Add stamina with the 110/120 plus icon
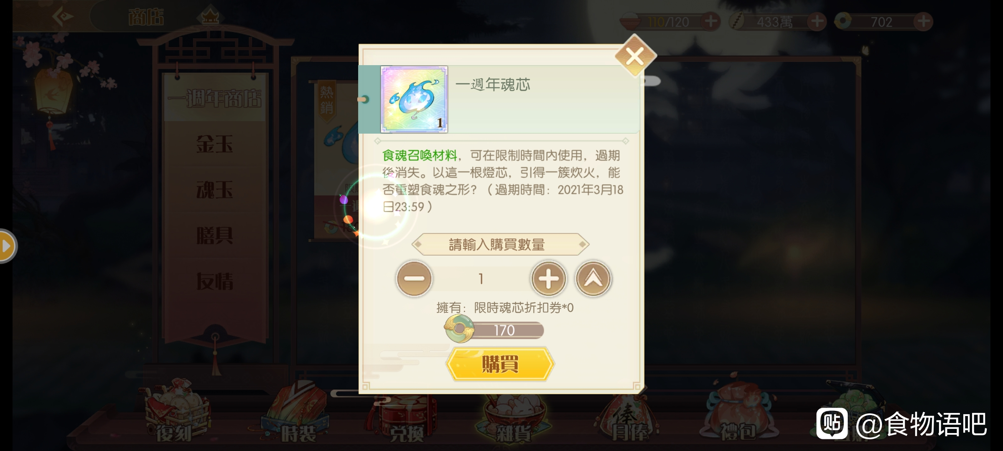The width and height of the screenshot is (1003, 451). (x=710, y=21)
